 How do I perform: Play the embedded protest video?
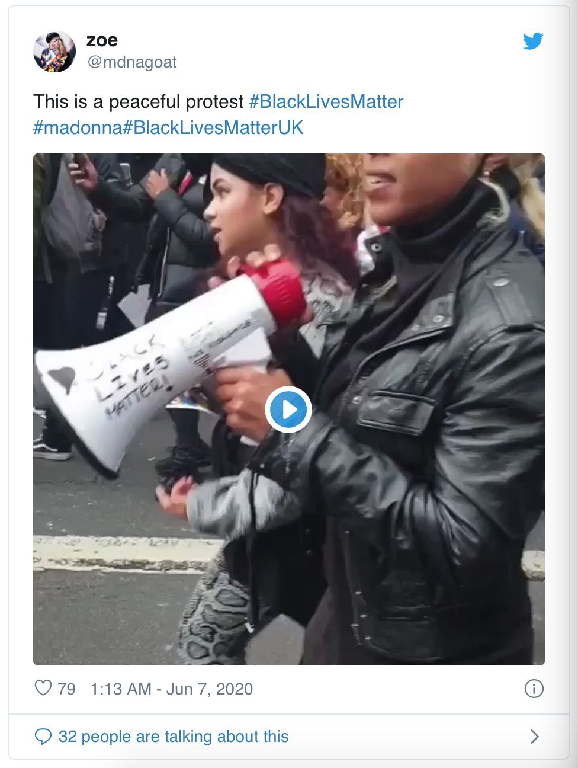point(288,409)
